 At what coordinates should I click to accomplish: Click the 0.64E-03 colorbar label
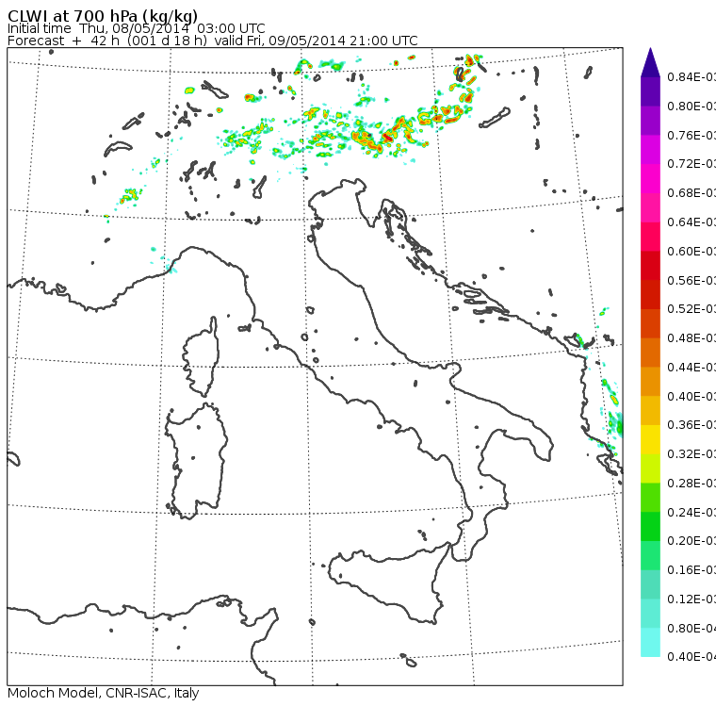[x=692, y=222]
